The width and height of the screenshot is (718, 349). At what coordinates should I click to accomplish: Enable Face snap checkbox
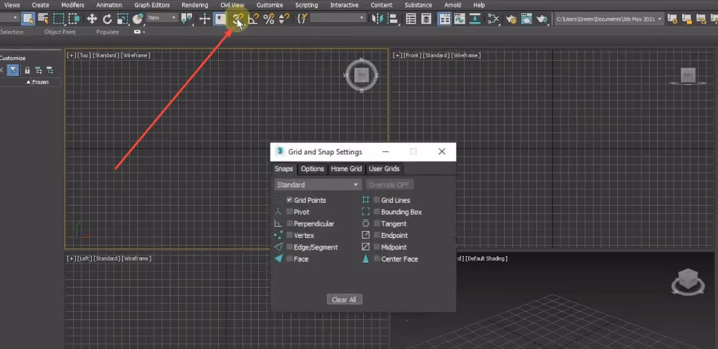pos(289,259)
